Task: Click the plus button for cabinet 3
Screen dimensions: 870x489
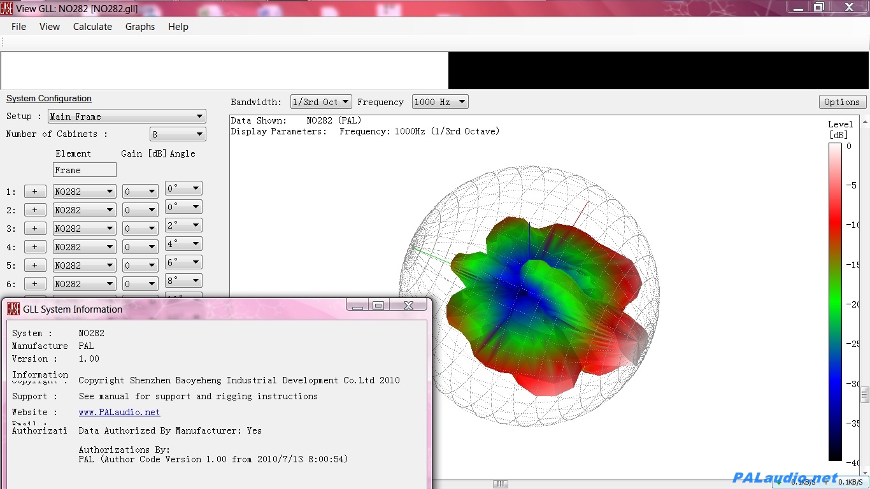Action: (x=35, y=229)
